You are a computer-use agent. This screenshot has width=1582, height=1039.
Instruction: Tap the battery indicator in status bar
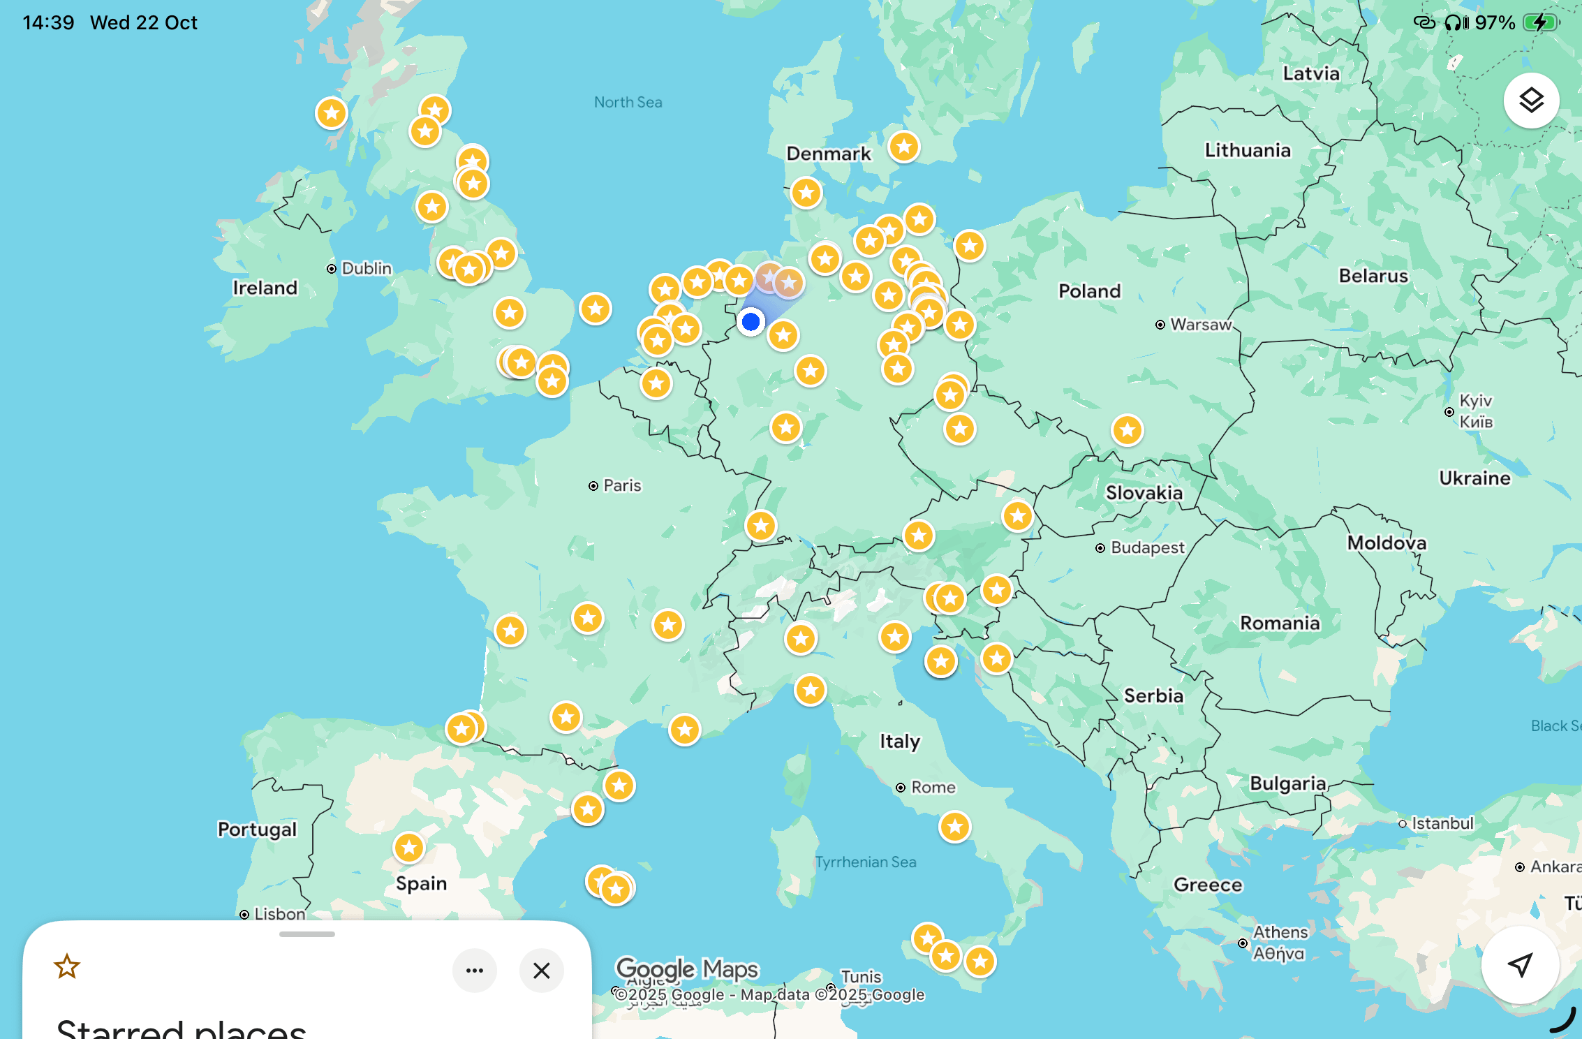(x=1539, y=22)
